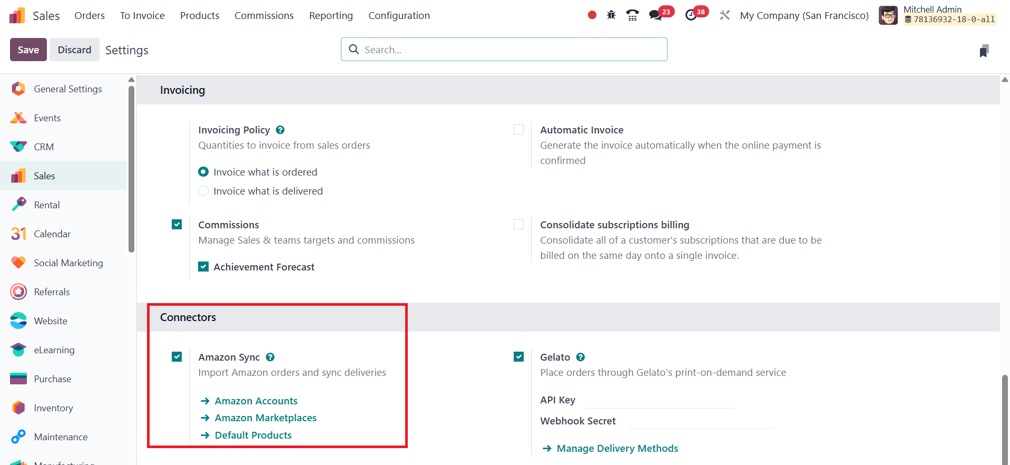
Task: Click the Sales app logo icon
Action: 17,16
